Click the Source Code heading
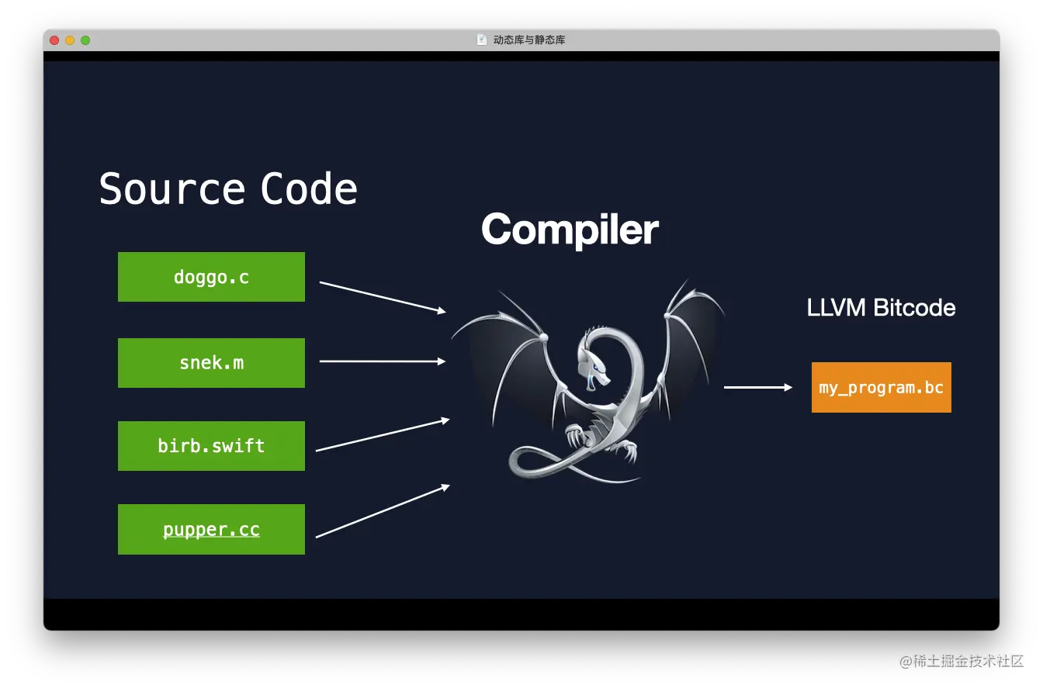This screenshot has width=1043, height=688. point(228,188)
